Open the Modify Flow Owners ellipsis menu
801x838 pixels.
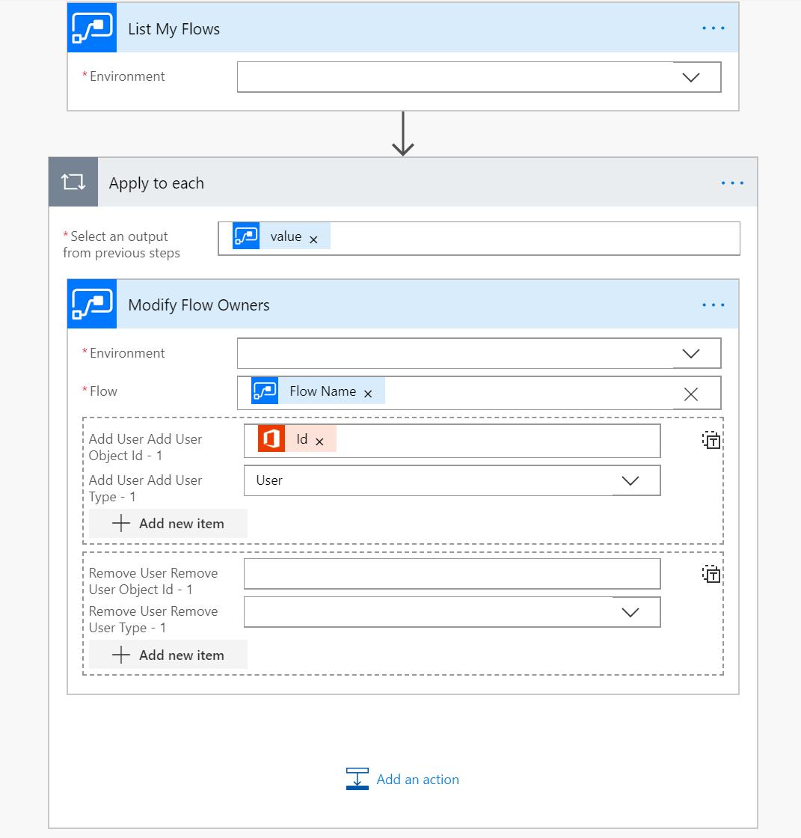[x=713, y=304]
